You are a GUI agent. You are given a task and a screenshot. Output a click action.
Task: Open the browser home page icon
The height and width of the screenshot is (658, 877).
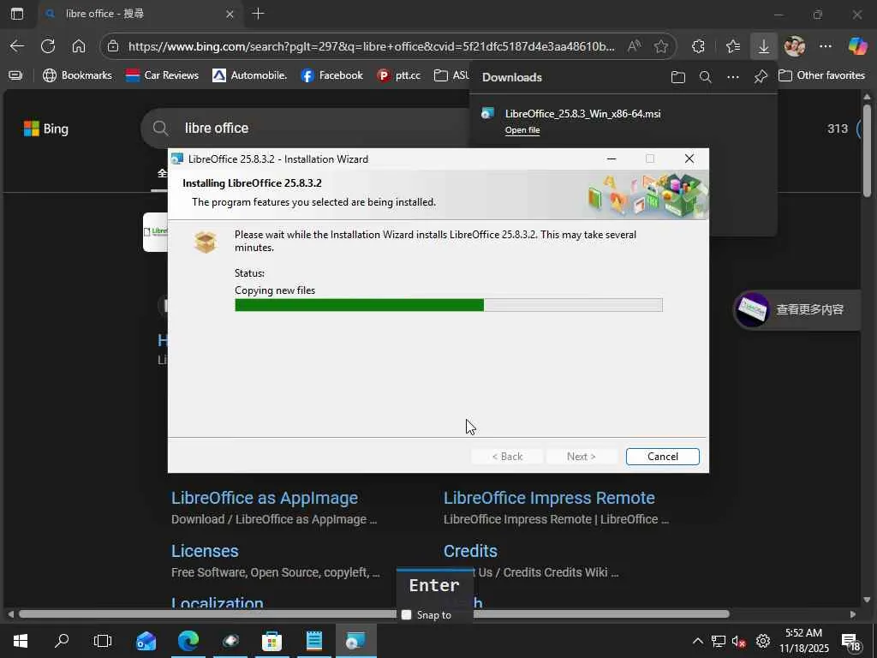(x=79, y=46)
